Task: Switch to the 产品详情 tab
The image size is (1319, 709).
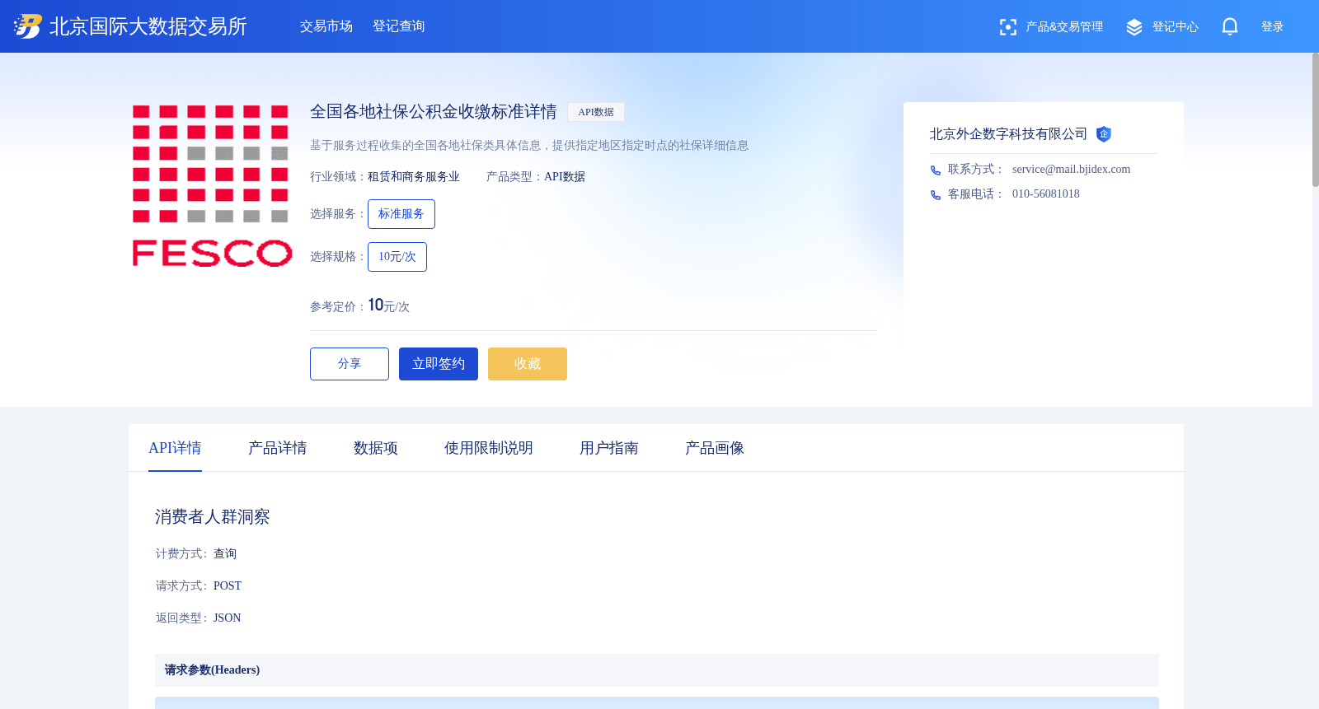Action: (278, 448)
